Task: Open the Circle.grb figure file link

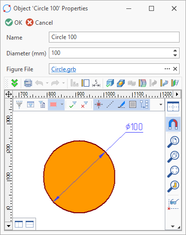Action: (64, 69)
